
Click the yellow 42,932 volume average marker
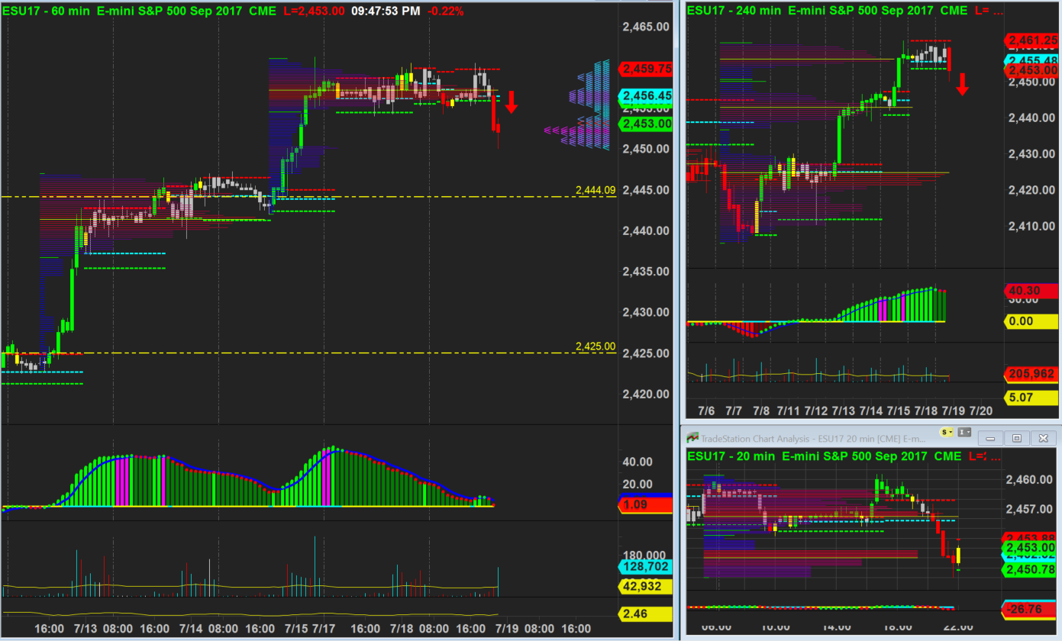click(x=644, y=586)
